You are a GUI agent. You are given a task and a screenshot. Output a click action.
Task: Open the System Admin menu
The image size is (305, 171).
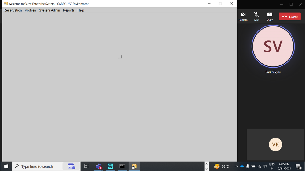click(x=49, y=10)
